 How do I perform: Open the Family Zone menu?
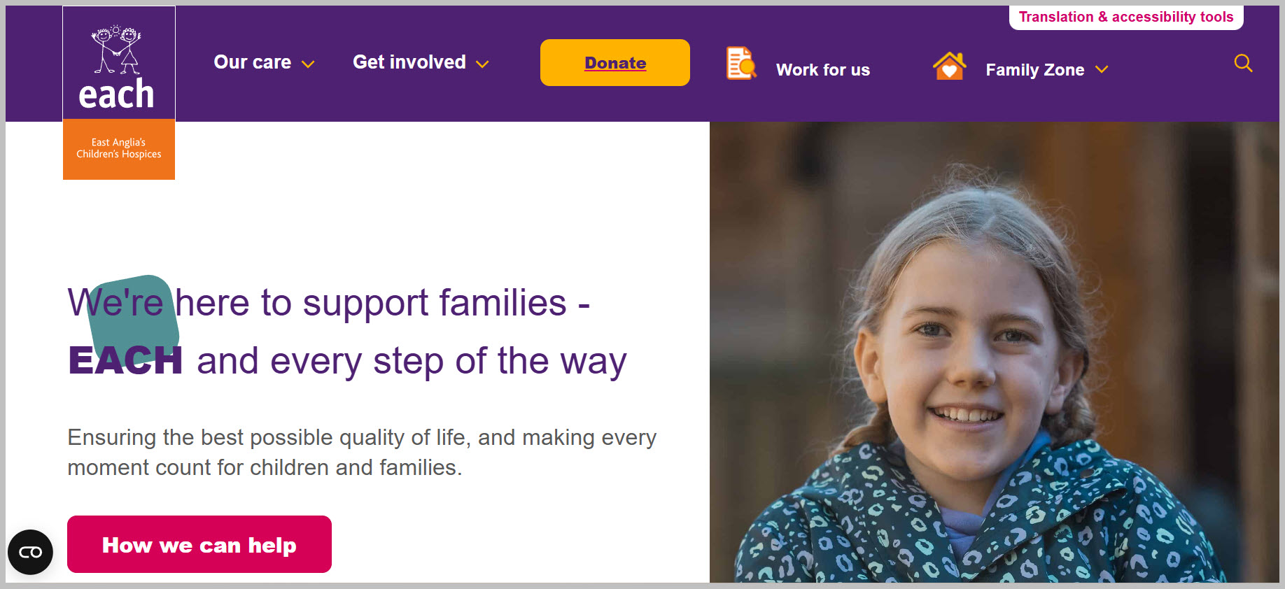tap(1047, 69)
